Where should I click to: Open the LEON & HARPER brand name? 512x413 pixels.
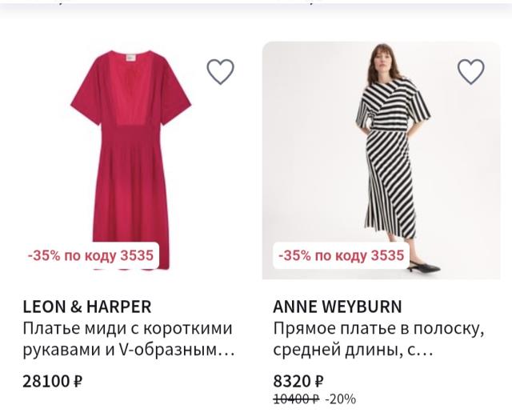coord(86,307)
